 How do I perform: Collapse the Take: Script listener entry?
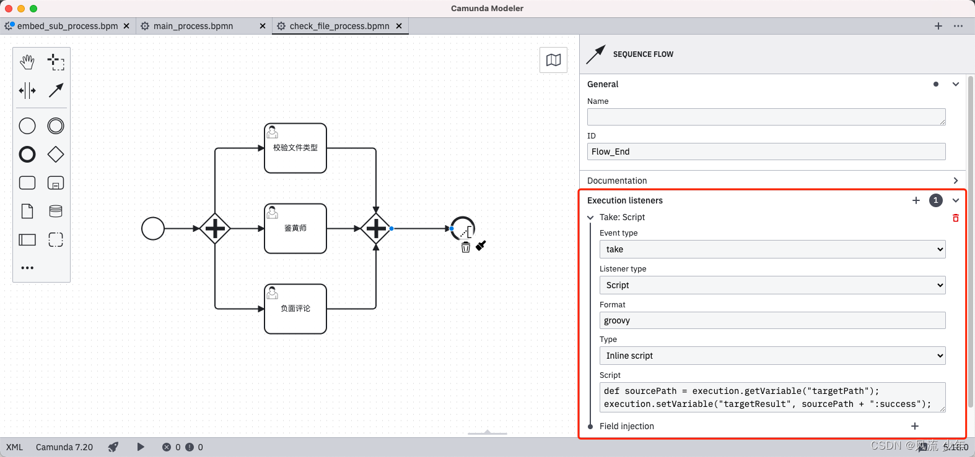(x=590, y=218)
